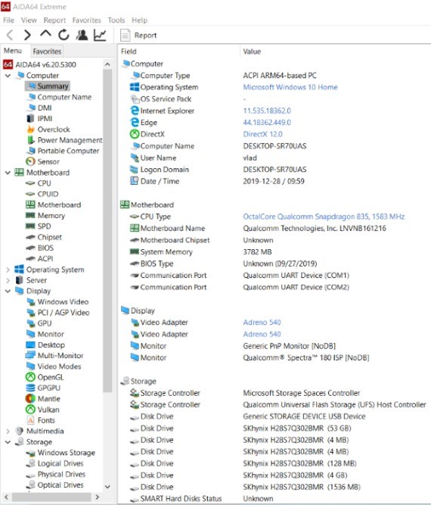Select the Logical Drives icon
The width and height of the screenshot is (431, 505).
point(30,463)
